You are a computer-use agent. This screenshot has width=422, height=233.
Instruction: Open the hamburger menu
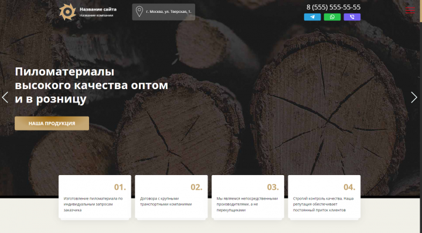click(x=410, y=10)
